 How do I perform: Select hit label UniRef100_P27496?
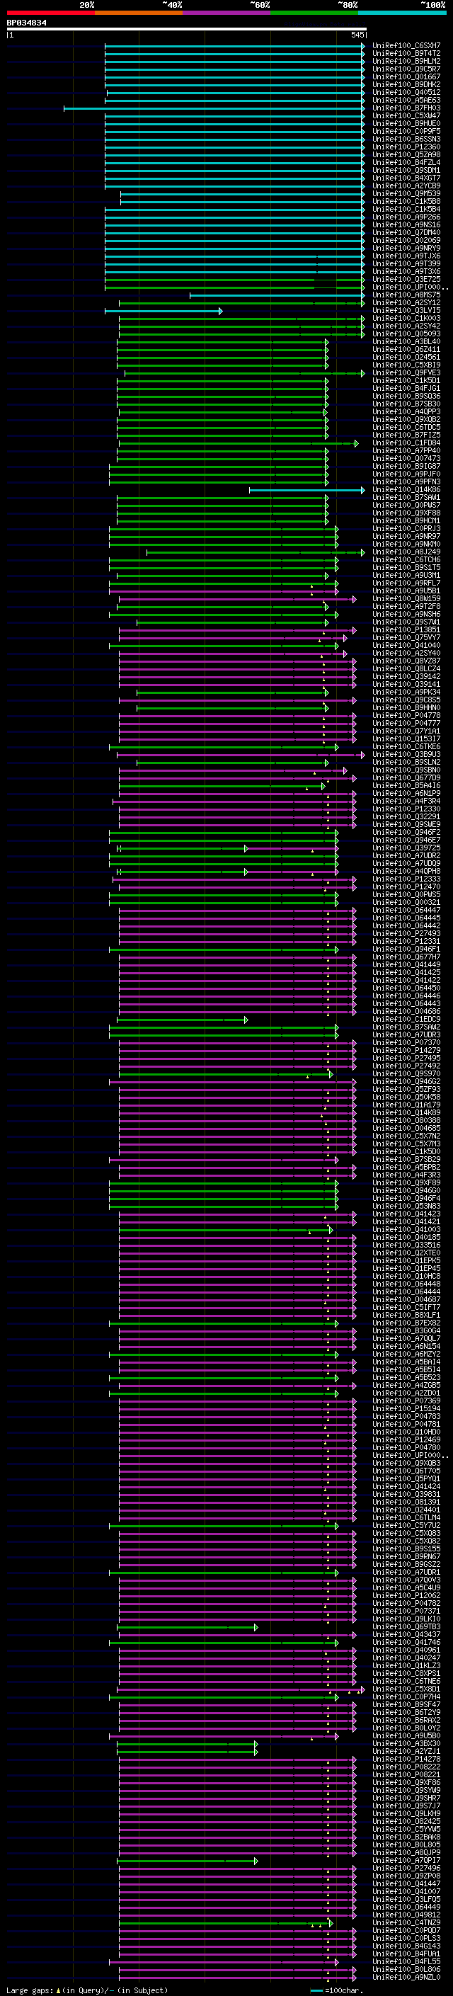(x=406, y=1868)
